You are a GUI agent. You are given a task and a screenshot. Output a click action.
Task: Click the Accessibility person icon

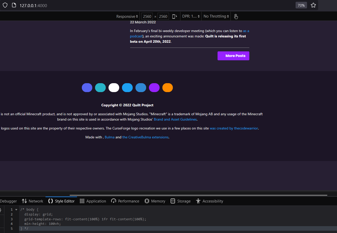point(198,201)
